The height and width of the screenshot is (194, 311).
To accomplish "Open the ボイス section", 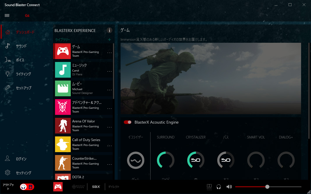I will click(x=20, y=60).
